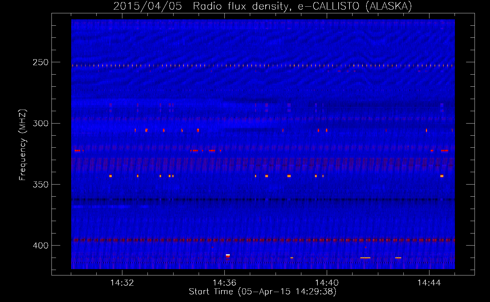Click the plot title 'Radio flux density, e-CALLISTO (ALASKA)'

(302, 6)
